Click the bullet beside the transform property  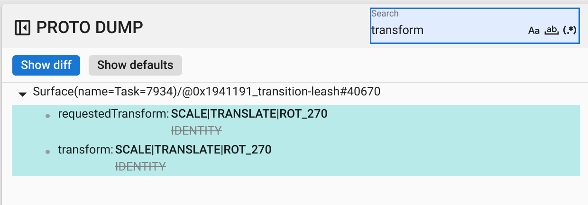pyautogui.click(x=47, y=152)
